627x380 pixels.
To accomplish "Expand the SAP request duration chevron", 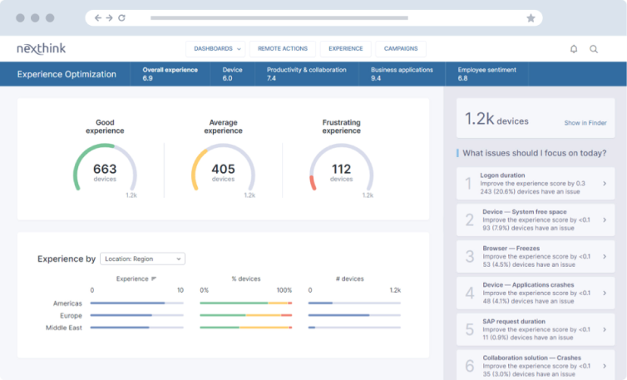I will pyautogui.click(x=604, y=329).
